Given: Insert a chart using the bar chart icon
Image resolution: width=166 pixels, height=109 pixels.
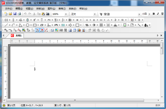Looking at the screenshot, I should coord(79,30).
